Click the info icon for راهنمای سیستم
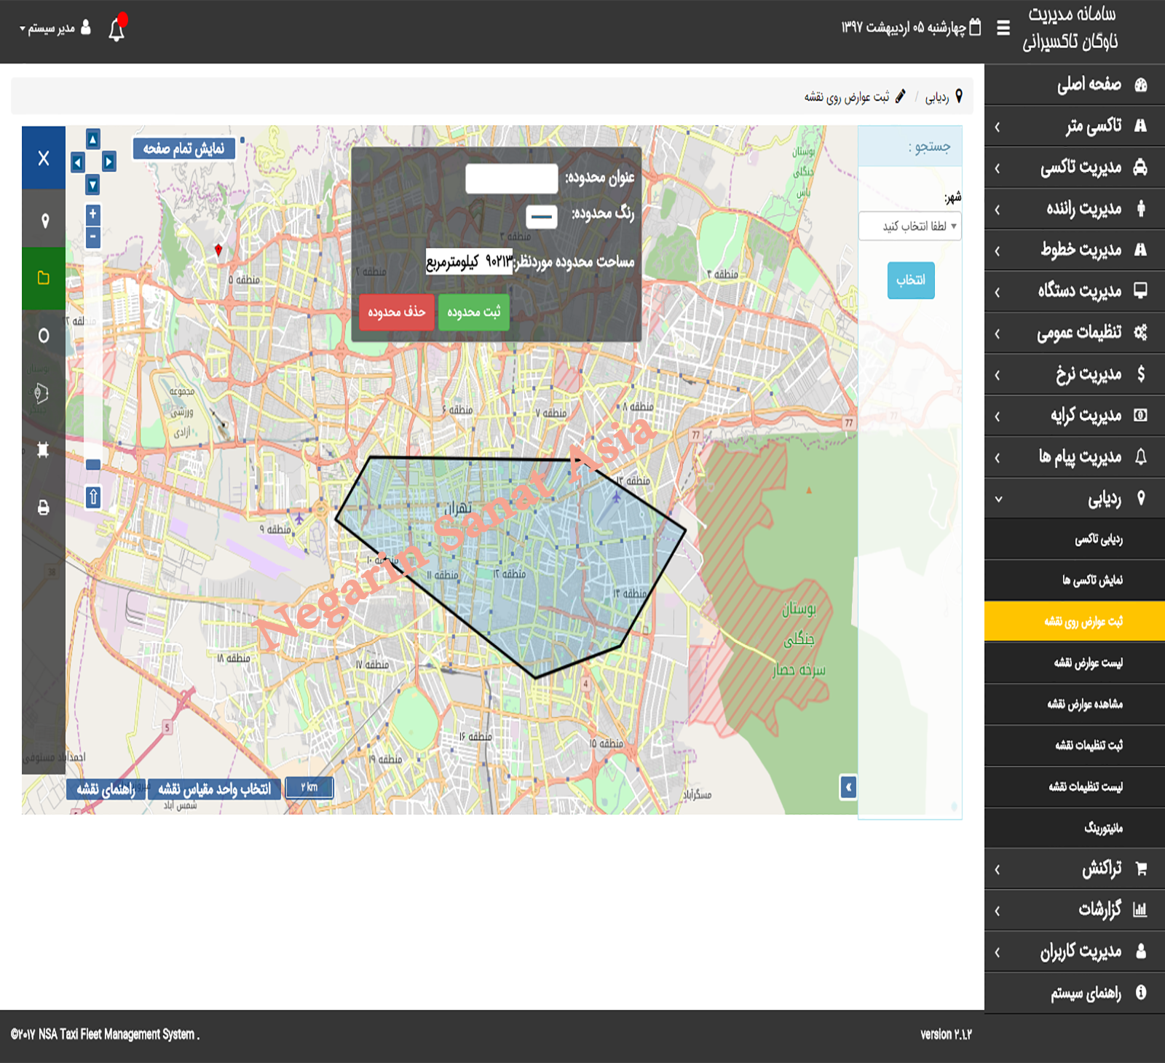 coord(1141,992)
